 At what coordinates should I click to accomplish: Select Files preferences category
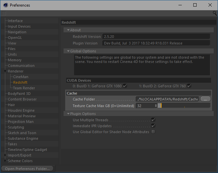12,49
